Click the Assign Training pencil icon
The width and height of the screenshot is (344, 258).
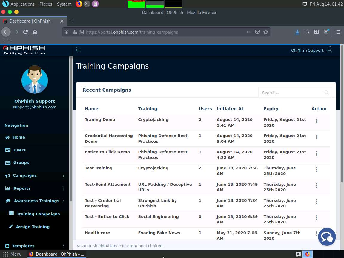(11, 226)
